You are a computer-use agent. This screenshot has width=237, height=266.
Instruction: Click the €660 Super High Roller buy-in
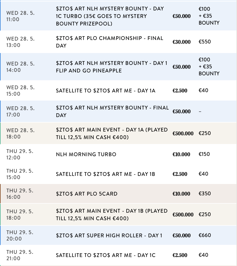[x=205, y=235]
